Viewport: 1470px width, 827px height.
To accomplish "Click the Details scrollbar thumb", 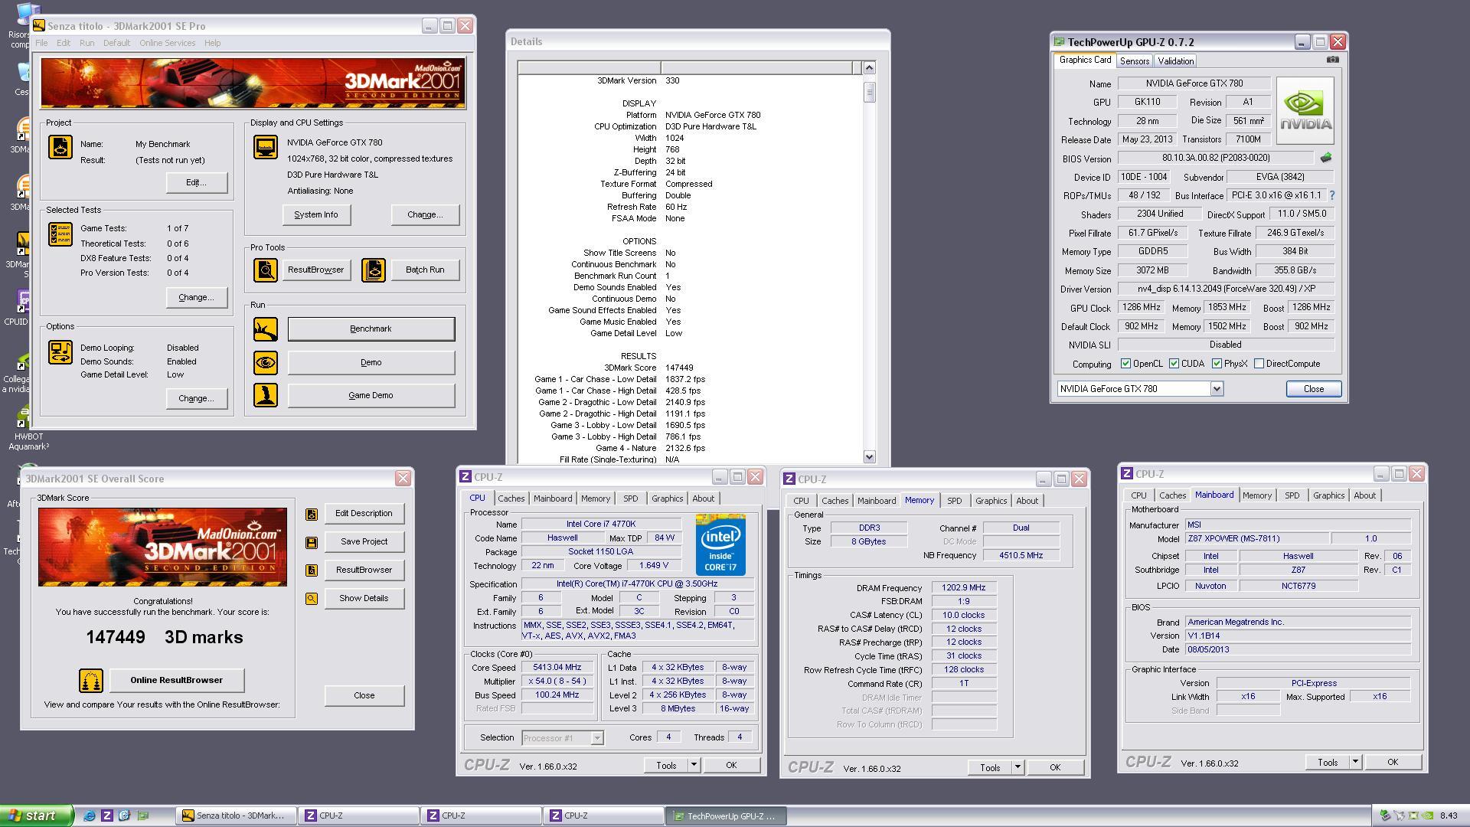I will pos(869,93).
